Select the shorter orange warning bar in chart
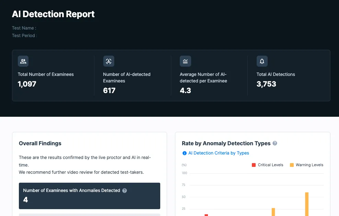The image size is (339, 216). click(273, 212)
